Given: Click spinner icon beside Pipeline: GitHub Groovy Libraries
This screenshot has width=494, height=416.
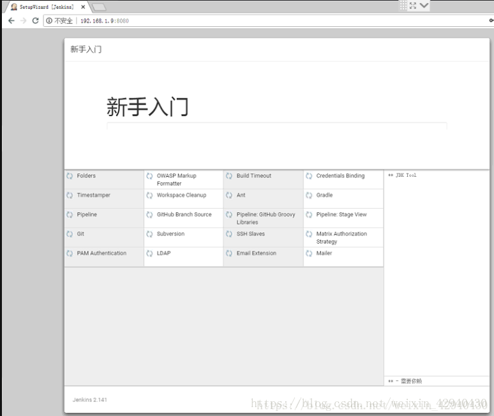Looking at the screenshot, I should click(229, 215).
